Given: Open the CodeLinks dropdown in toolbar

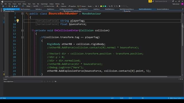Looking at the screenshot, I should click(64, 6).
